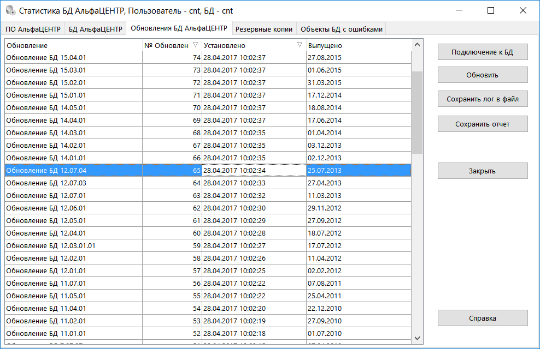Select row Обновление БД 11.02.01
This screenshot has height=349, width=540.
pos(208,321)
